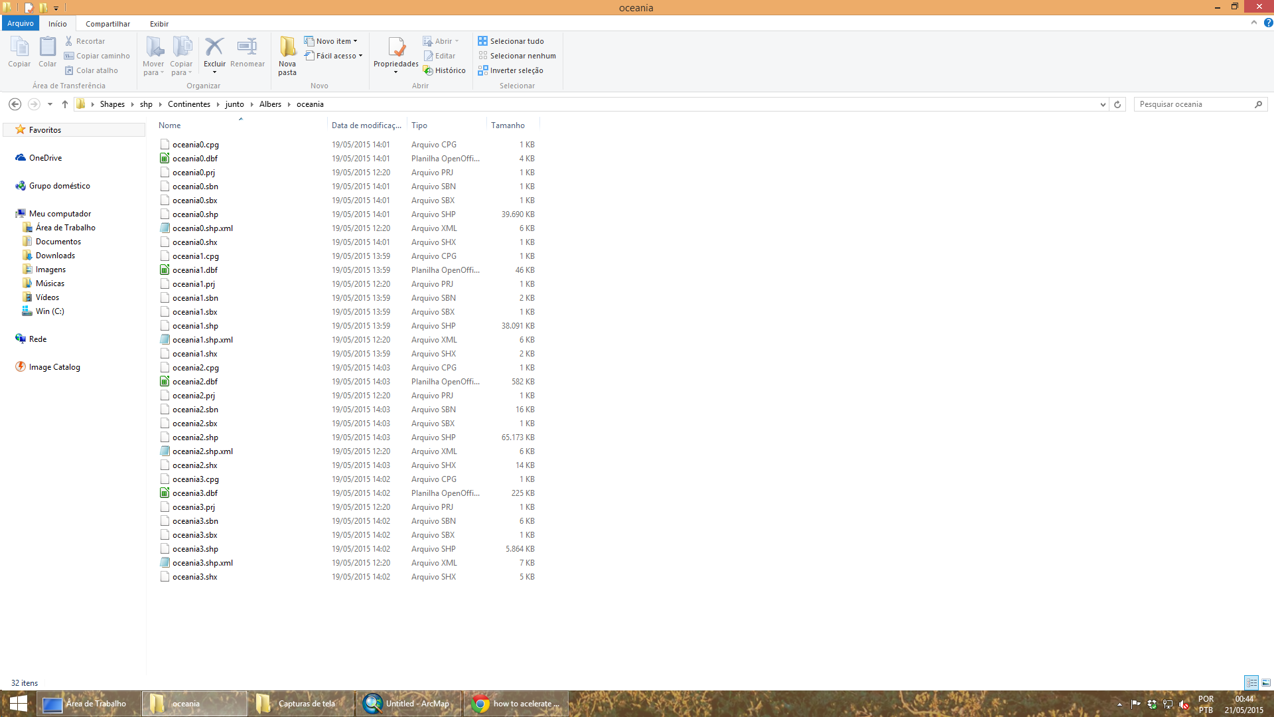Switch to the Compartilhar tab
The width and height of the screenshot is (1274, 717).
tap(107, 24)
